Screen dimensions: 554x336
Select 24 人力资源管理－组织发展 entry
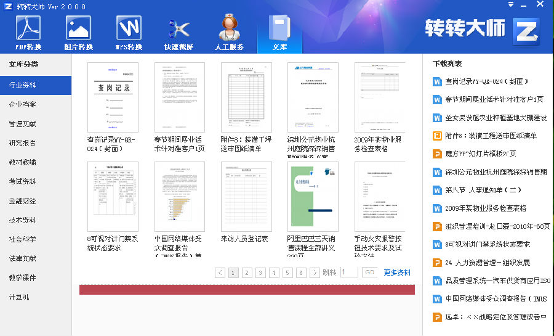[488, 263]
